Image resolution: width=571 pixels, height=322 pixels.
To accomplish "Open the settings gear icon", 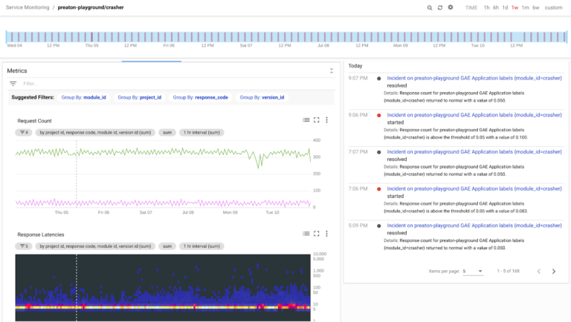I will (451, 7).
